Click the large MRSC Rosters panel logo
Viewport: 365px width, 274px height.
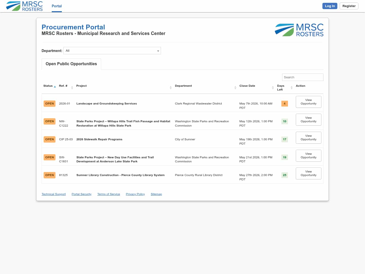coord(299,30)
